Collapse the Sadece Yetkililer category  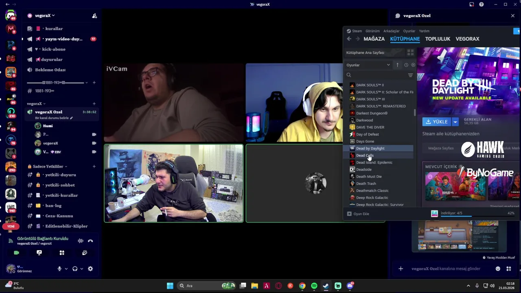[47, 166]
